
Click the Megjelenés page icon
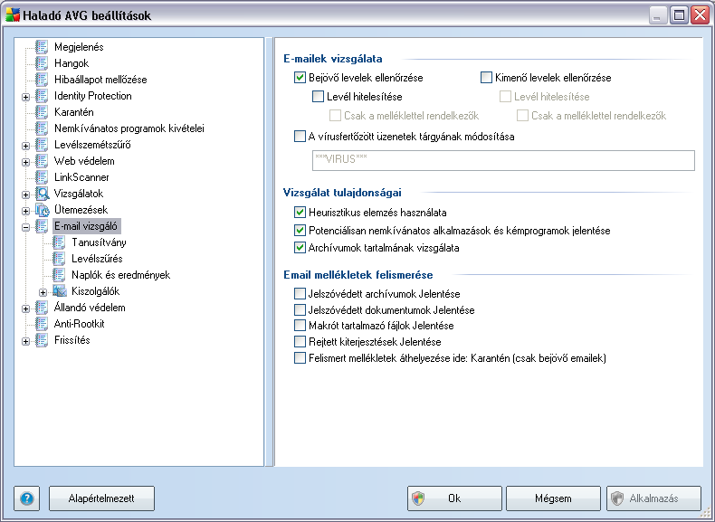pyautogui.click(x=42, y=47)
